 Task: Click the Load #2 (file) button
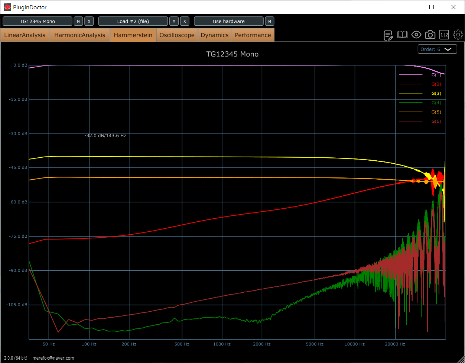[x=133, y=21]
